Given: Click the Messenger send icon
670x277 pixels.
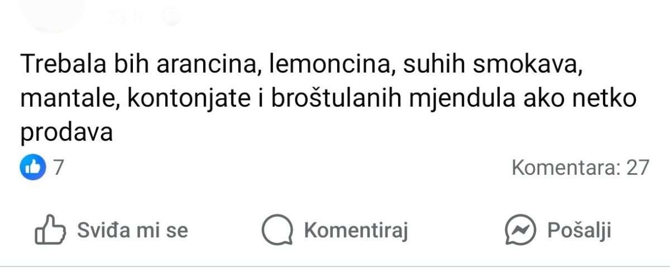Looking at the screenshot, I should point(520,230).
